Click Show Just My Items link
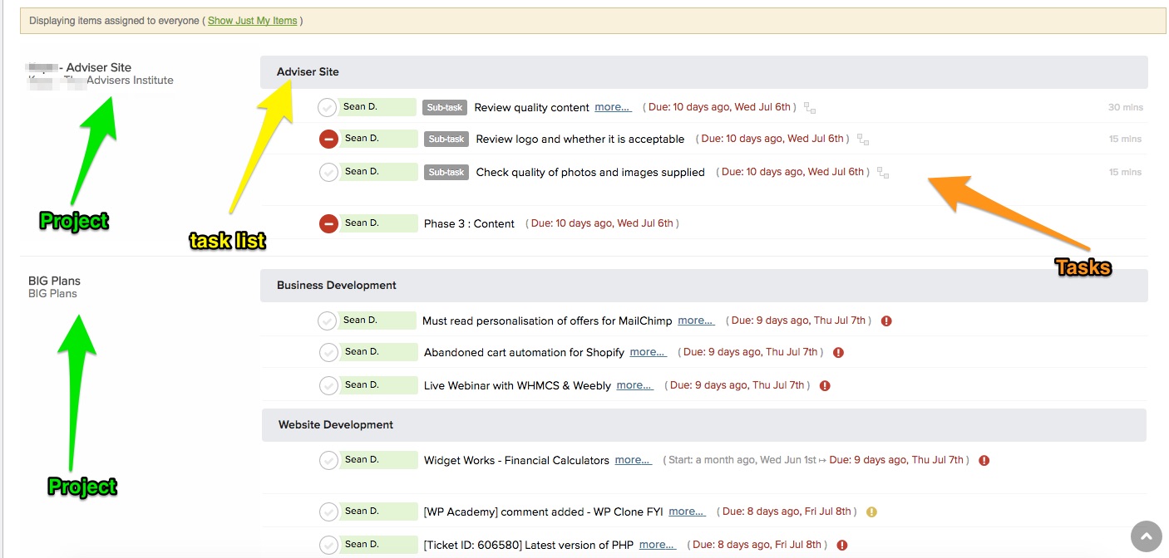Image resolution: width=1169 pixels, height=558 pixels. (252, 21)
